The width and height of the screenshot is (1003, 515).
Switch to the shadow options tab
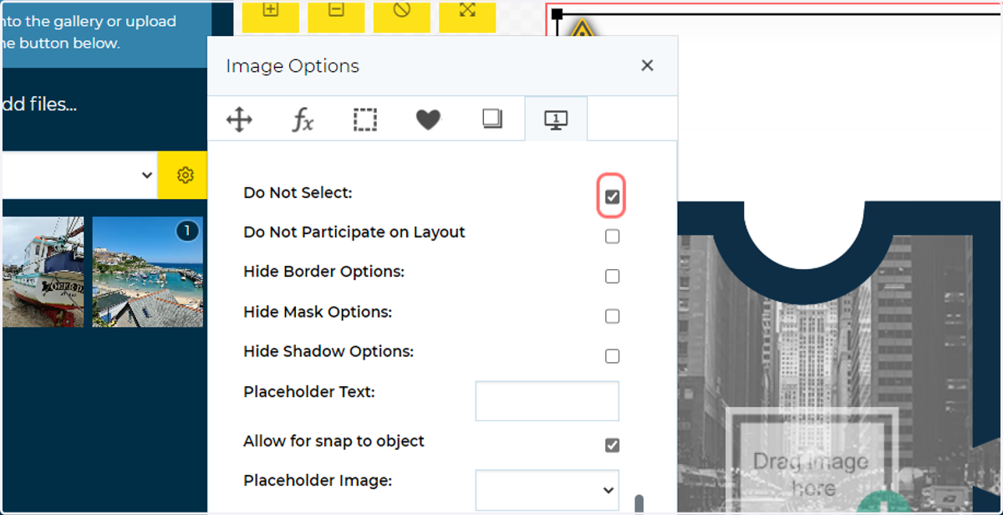pyautogui.click(x=492, y=120)
